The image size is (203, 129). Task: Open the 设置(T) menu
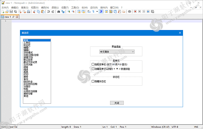coord(65,8)
